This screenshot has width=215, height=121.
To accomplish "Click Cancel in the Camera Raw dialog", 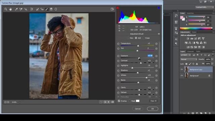I will 138,109.
